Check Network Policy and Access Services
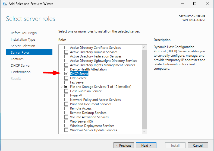The image size is (214, 151). click(66, 100)
